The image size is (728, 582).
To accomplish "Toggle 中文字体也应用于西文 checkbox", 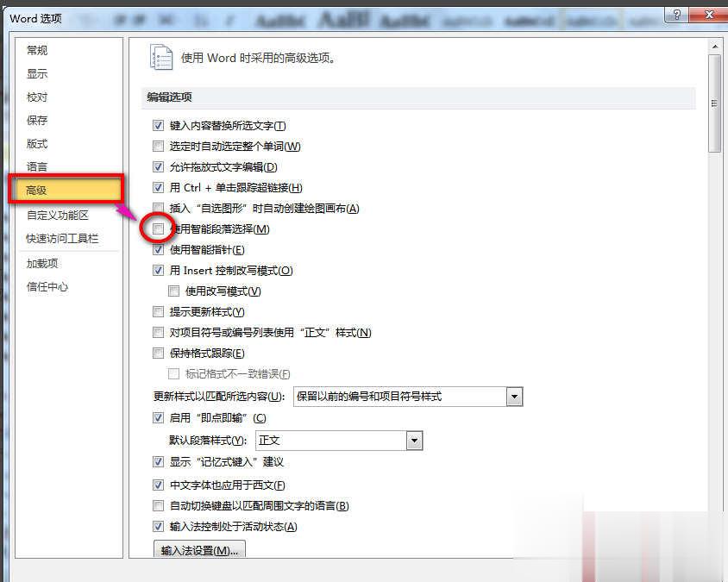I will pos(159,485).
